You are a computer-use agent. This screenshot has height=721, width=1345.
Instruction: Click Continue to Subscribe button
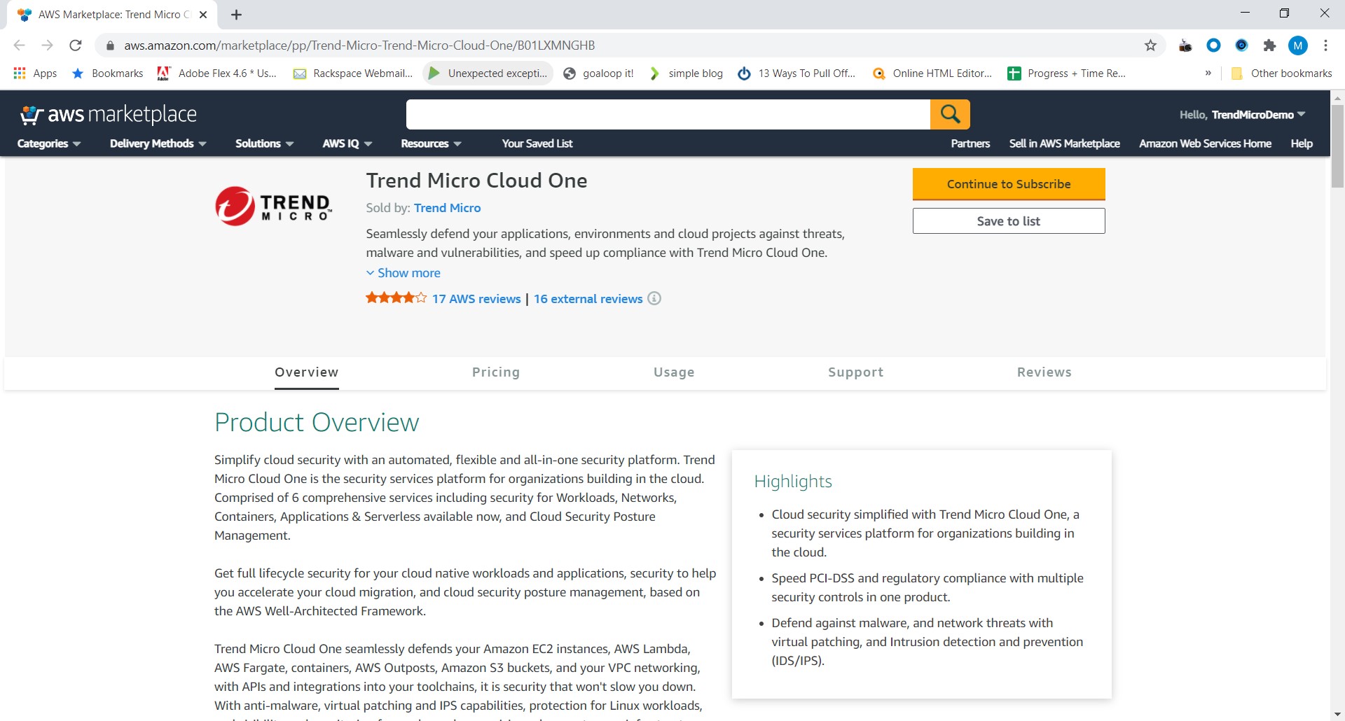tap(1009, 184)
